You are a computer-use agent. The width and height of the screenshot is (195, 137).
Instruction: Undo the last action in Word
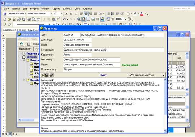64,19
